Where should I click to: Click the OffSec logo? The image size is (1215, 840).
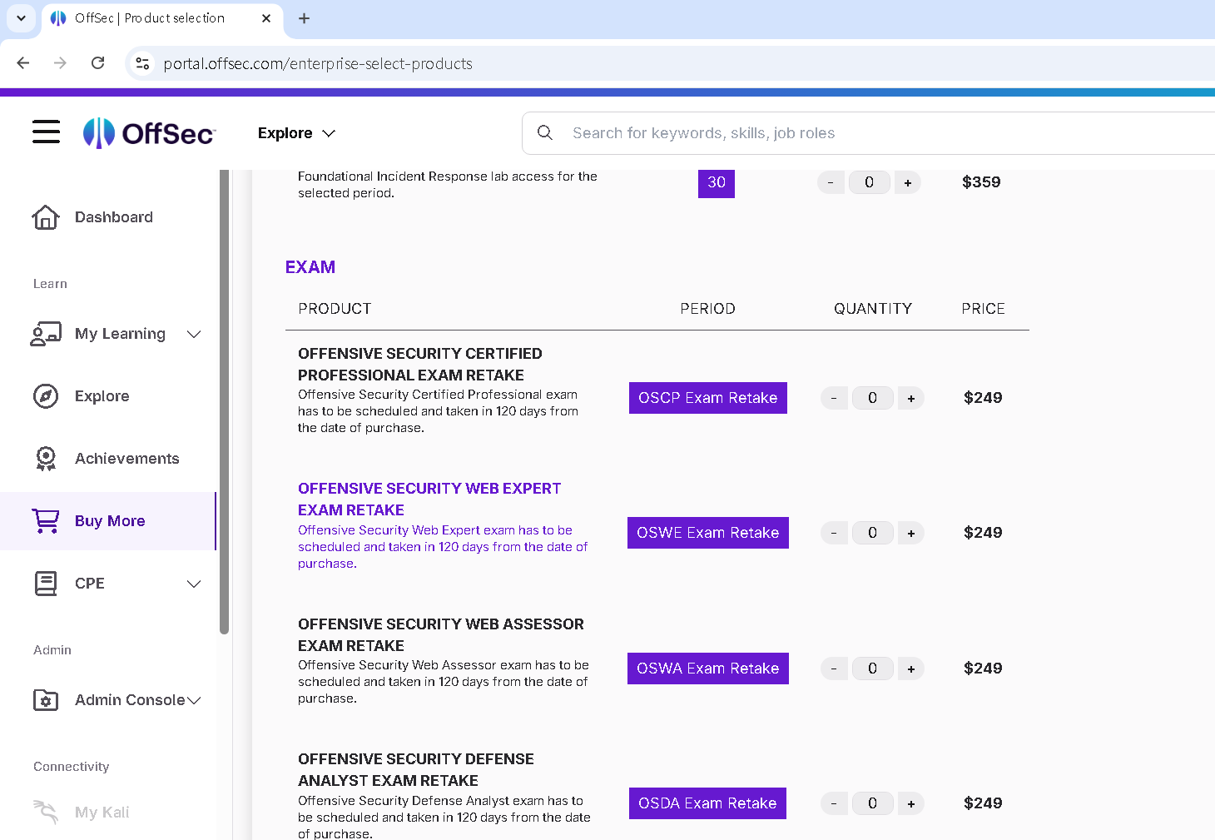point(150,133)
